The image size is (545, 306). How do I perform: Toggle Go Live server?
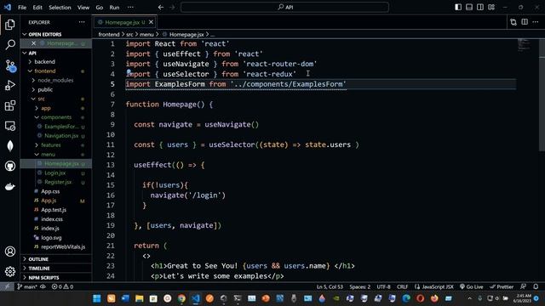[471, 286]
